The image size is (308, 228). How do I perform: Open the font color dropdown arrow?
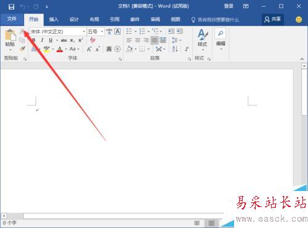66,49
